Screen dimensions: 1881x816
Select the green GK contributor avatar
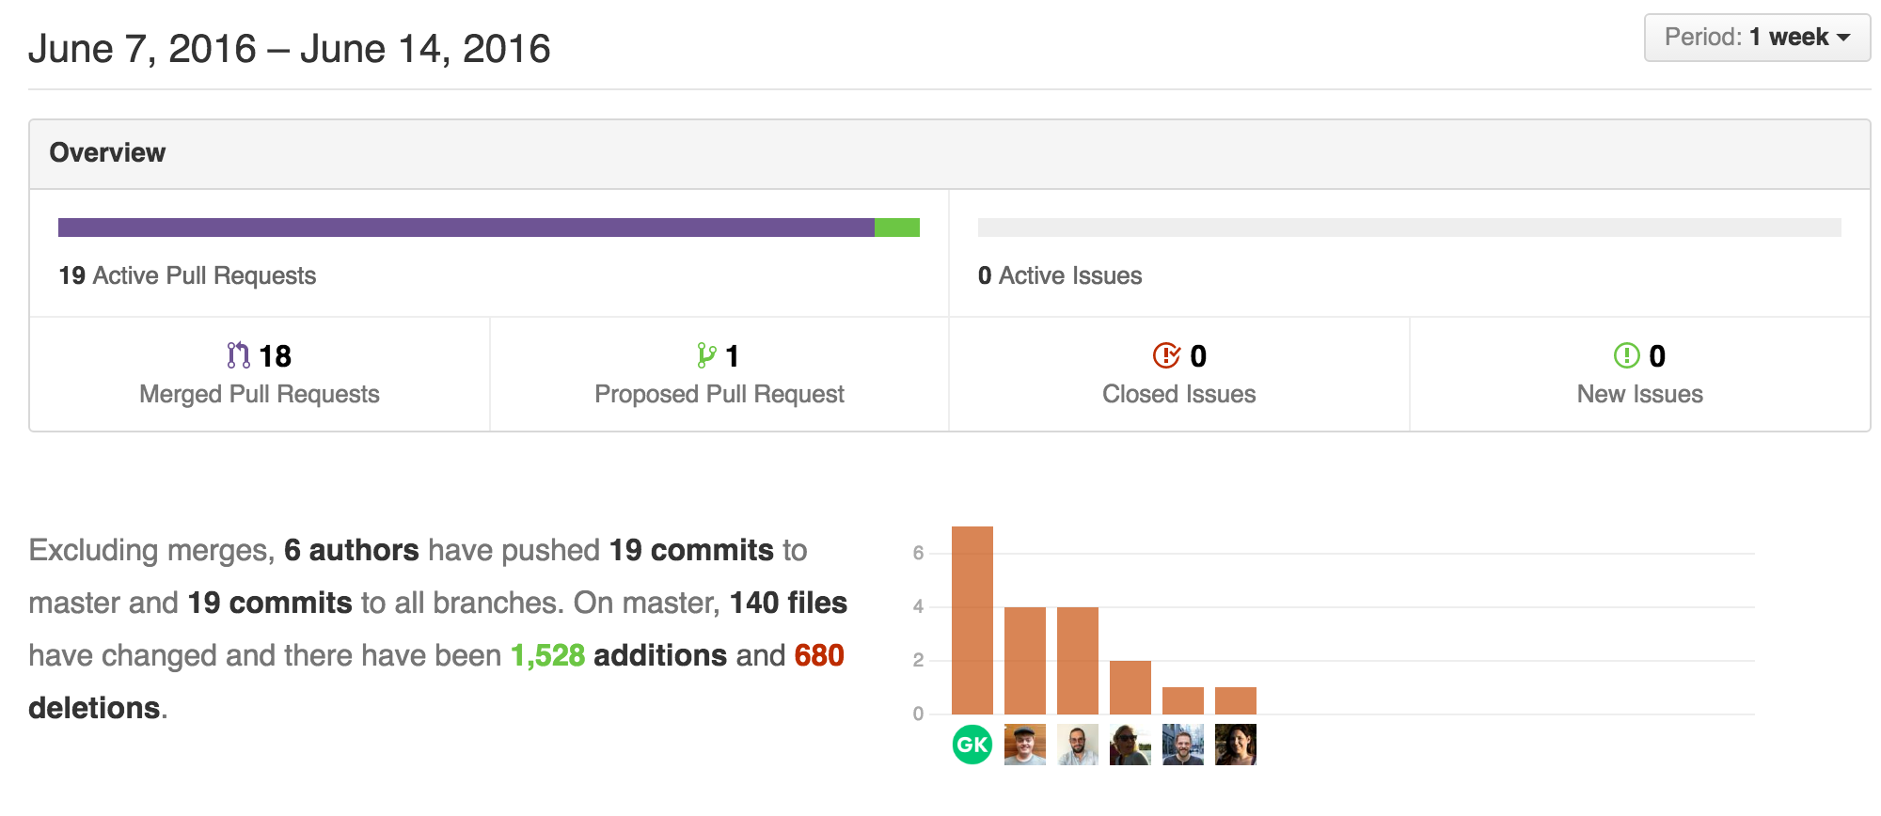(972, 745)
